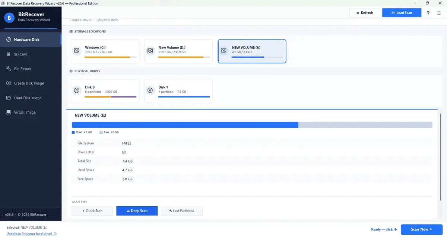Click the Free Space label
This screenshot has width=447, height=238.
[x=85, y=179]
